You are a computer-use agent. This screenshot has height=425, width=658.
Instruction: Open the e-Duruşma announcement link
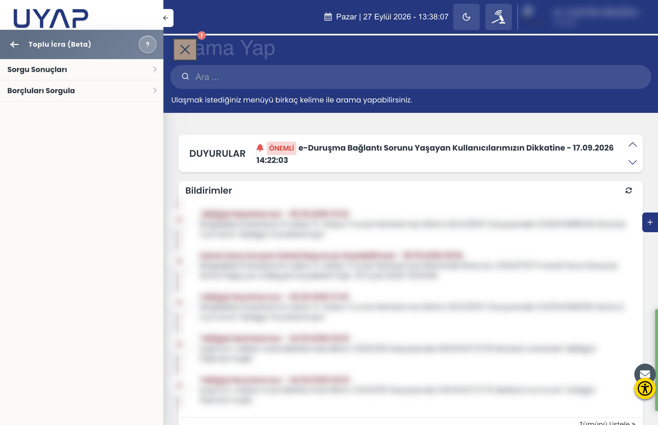tap(435, 154)
